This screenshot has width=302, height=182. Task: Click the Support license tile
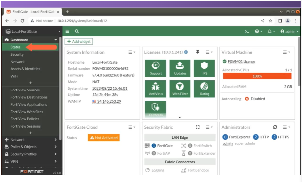click(155, 68)
